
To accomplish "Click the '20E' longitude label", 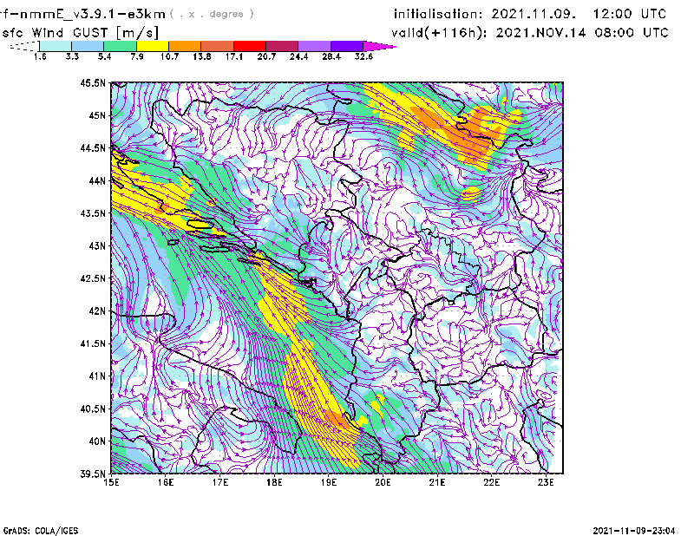I will click(383, 482).
